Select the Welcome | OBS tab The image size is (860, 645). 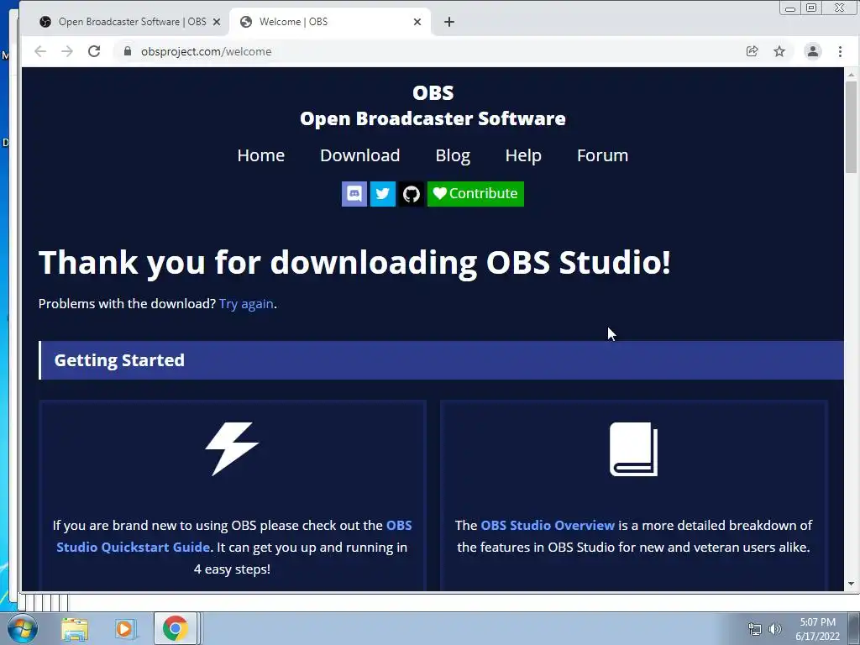(329, 22)
